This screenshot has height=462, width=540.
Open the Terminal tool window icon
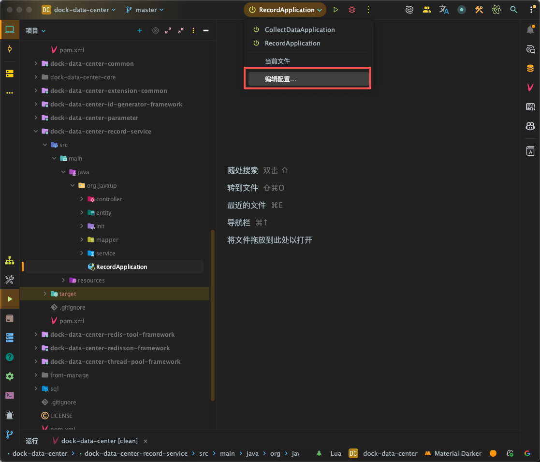coord(10,395)
